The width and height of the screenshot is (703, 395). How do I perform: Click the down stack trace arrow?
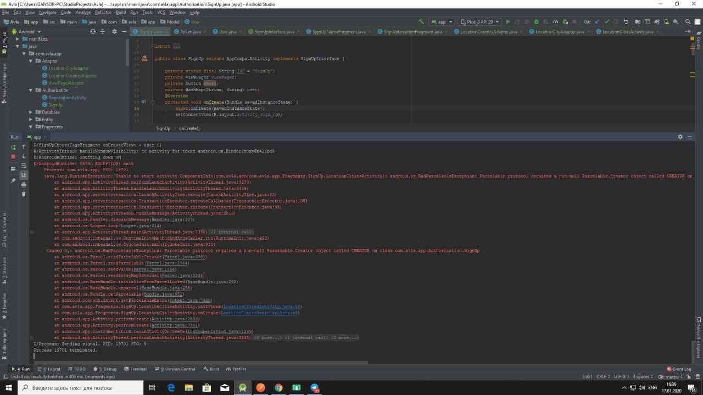point(24,156)
